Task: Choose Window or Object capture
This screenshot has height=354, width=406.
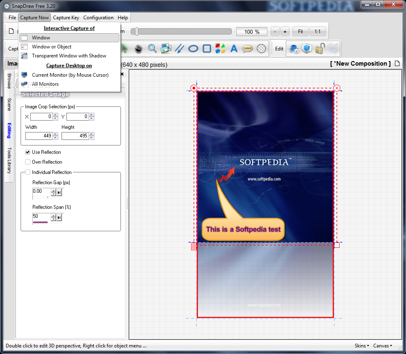Action: (x=69, y=47)
